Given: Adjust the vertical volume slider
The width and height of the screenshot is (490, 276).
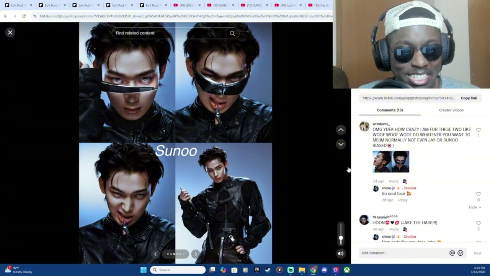Looking at the screenshot, I should pyautogui.click(x=341, y=234).
